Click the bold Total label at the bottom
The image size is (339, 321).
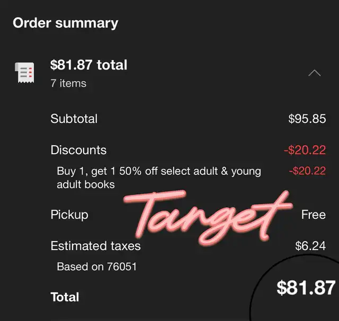click(65, 297)
